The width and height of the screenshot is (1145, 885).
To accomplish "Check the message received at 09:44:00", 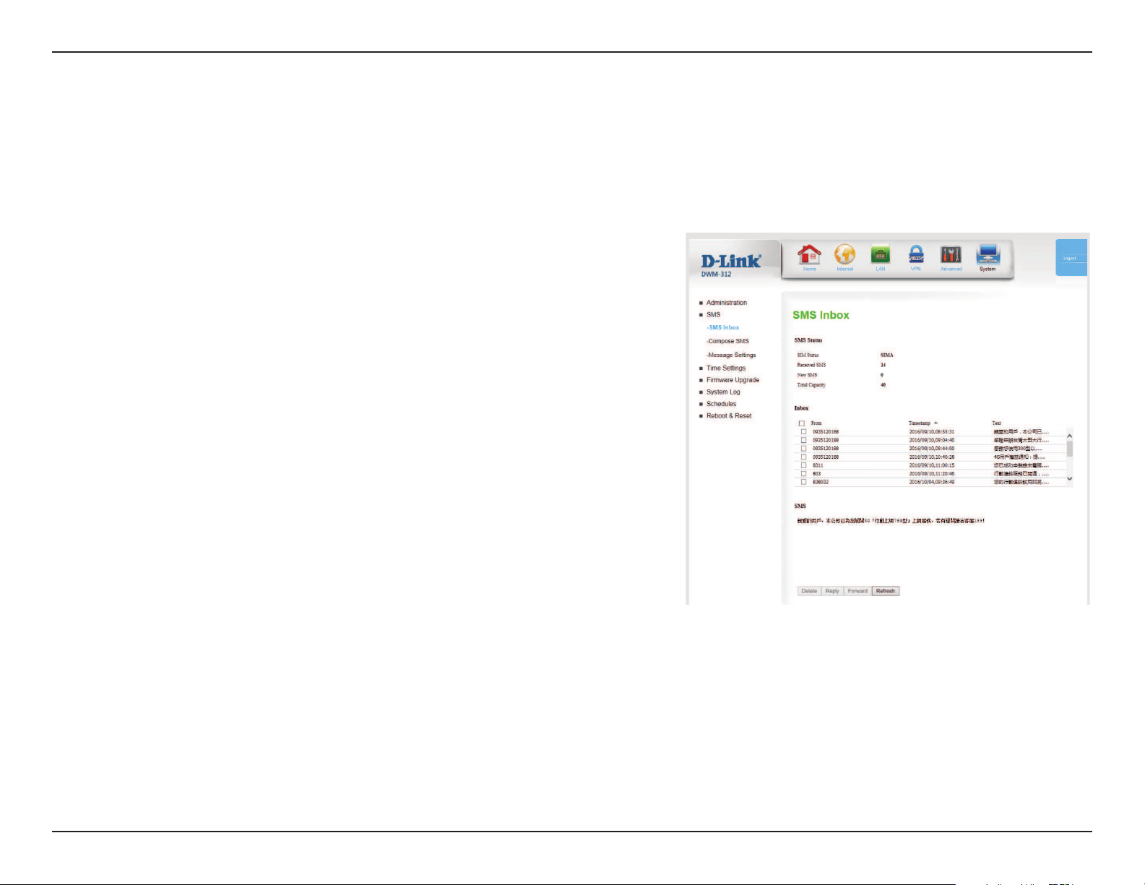I will (803, 449).
